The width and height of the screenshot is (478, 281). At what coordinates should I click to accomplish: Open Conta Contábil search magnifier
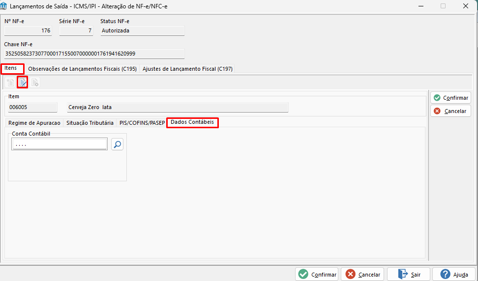pyautogui.click(x=118, y=144)
